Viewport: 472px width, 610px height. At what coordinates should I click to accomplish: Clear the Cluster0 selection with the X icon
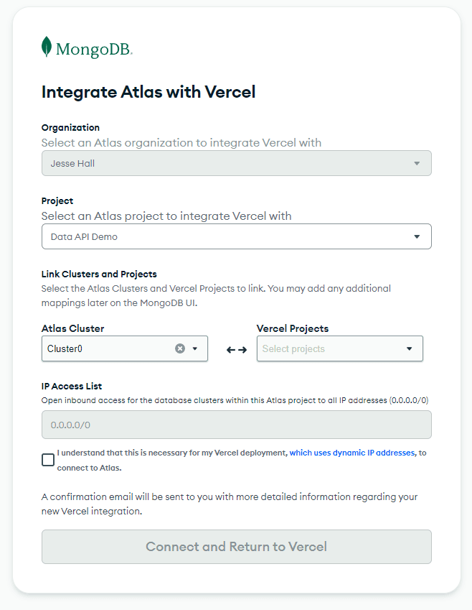coord(180,348)
